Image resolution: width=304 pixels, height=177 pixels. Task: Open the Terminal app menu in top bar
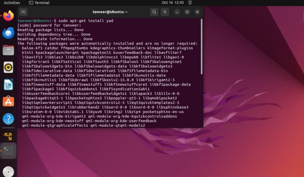39,3
